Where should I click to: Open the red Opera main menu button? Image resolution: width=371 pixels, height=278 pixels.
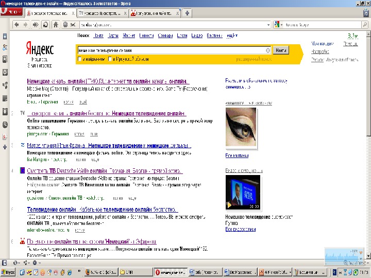click(x=11, y=11)
